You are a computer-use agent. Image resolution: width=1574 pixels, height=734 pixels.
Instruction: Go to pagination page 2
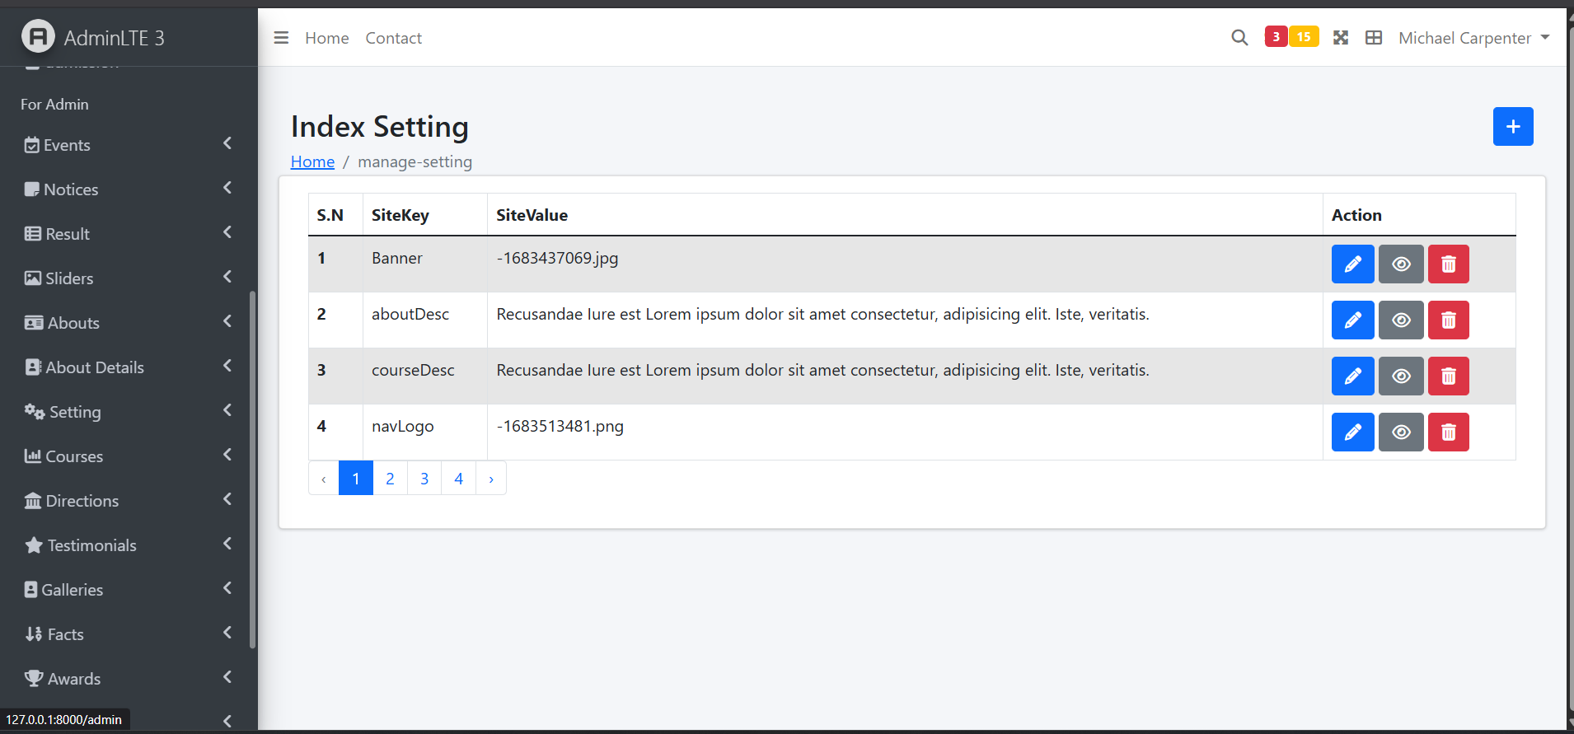(390, 478)
